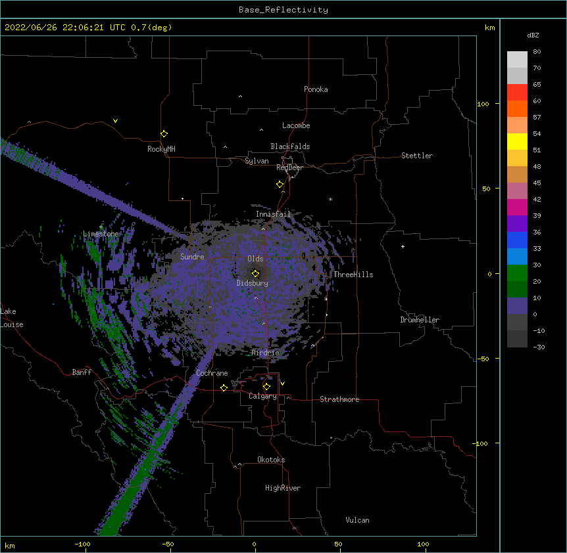Viewport: 567px width, 553px height.
Task: Click the Vulcan town label
Action: 357,520
